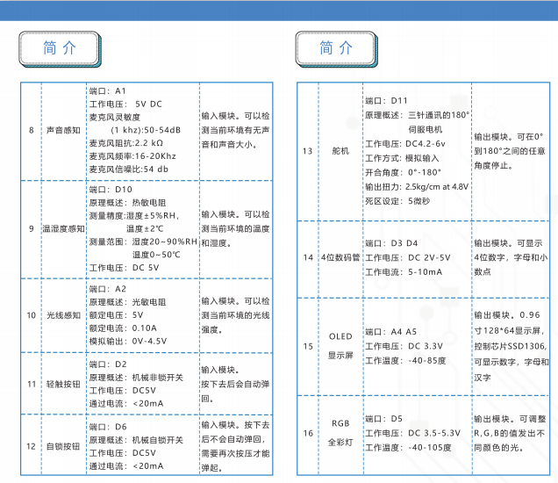
Task: Click 原理概述: 机械非锁开关 line
Action: (x=136, y=378)
